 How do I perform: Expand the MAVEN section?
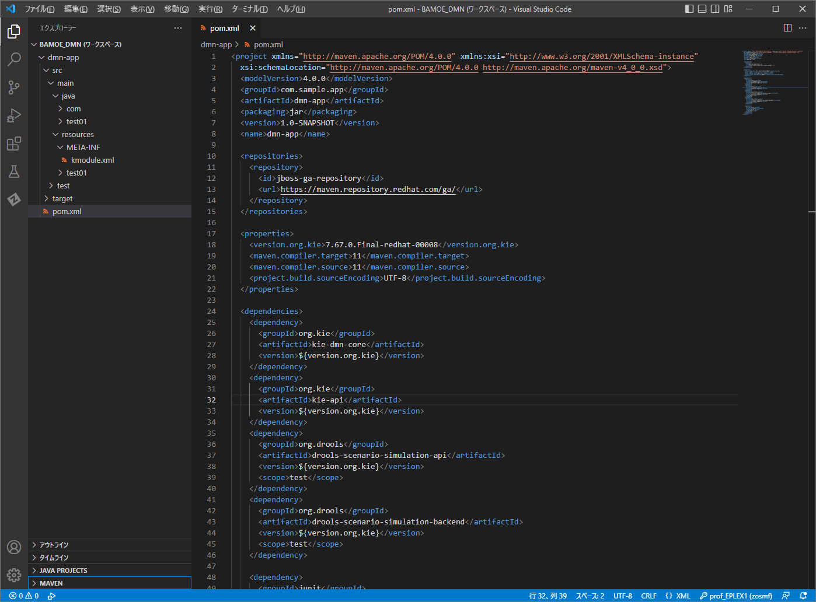point(51,583)
